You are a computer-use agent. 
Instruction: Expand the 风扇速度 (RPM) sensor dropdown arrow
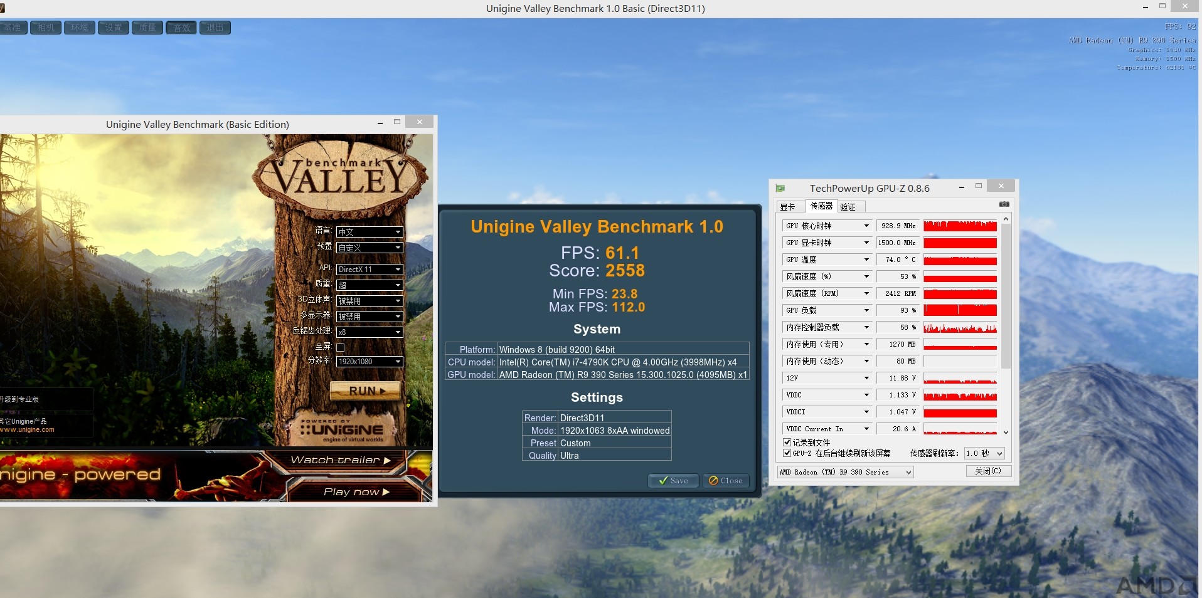click(866, 293)
